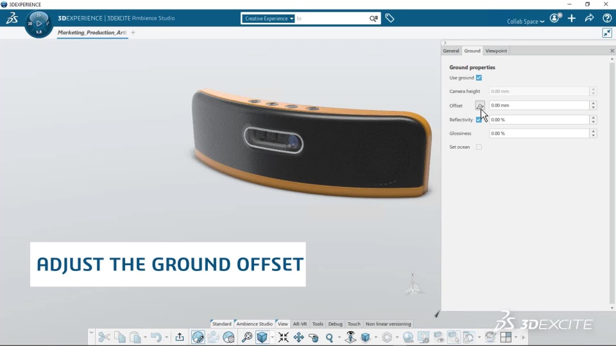Open the Standard toolbar tab
Screen dimensions: 616x346
(221, 324)
